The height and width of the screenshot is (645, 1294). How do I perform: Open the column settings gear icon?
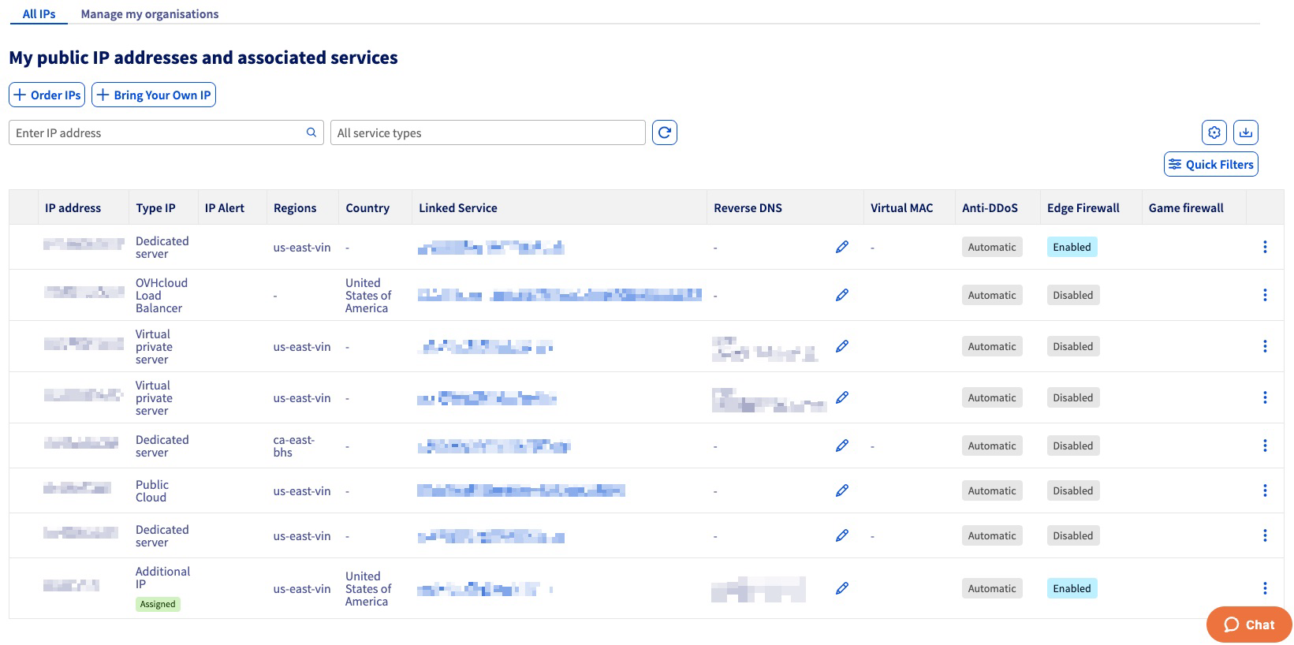click(x=1214, y=132)
